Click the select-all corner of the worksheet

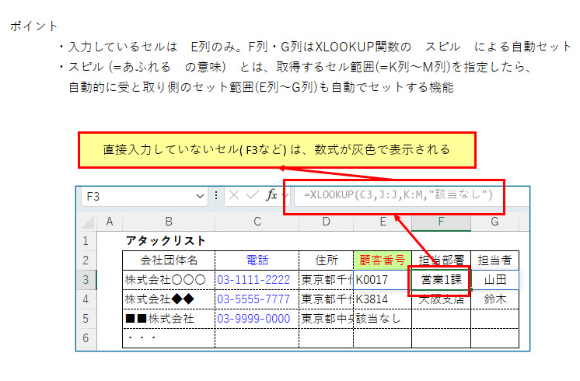point(87,222)
